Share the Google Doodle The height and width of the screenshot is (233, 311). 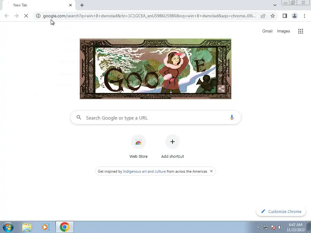221,89
